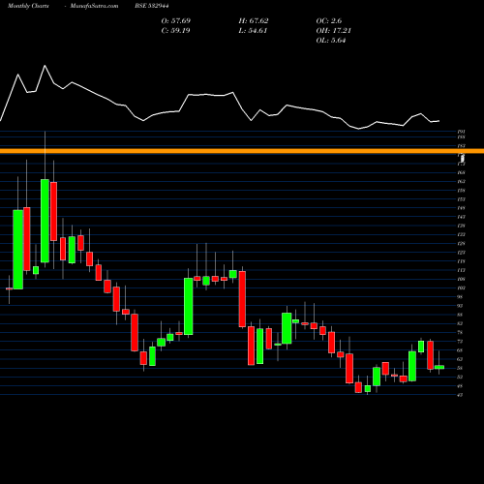The width and height of the screenshot is (484, 484).
Task: Click the 43 price axis label
Action: (460, 395)
